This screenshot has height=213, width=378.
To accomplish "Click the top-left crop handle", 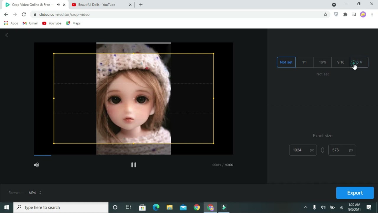I will 54,54.
